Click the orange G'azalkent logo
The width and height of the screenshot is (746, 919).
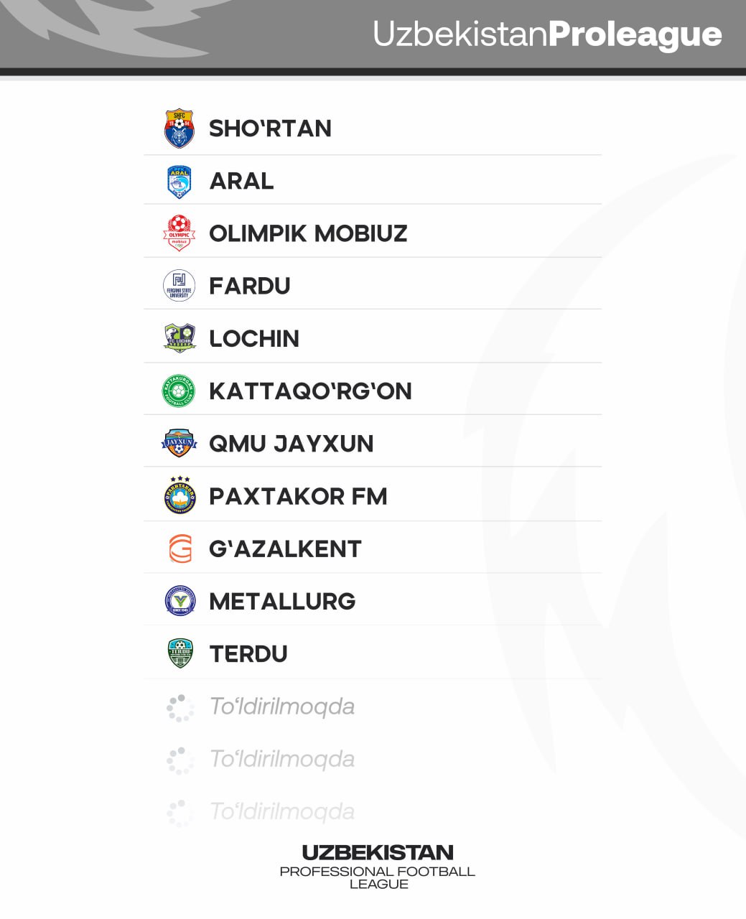(180, 549)
